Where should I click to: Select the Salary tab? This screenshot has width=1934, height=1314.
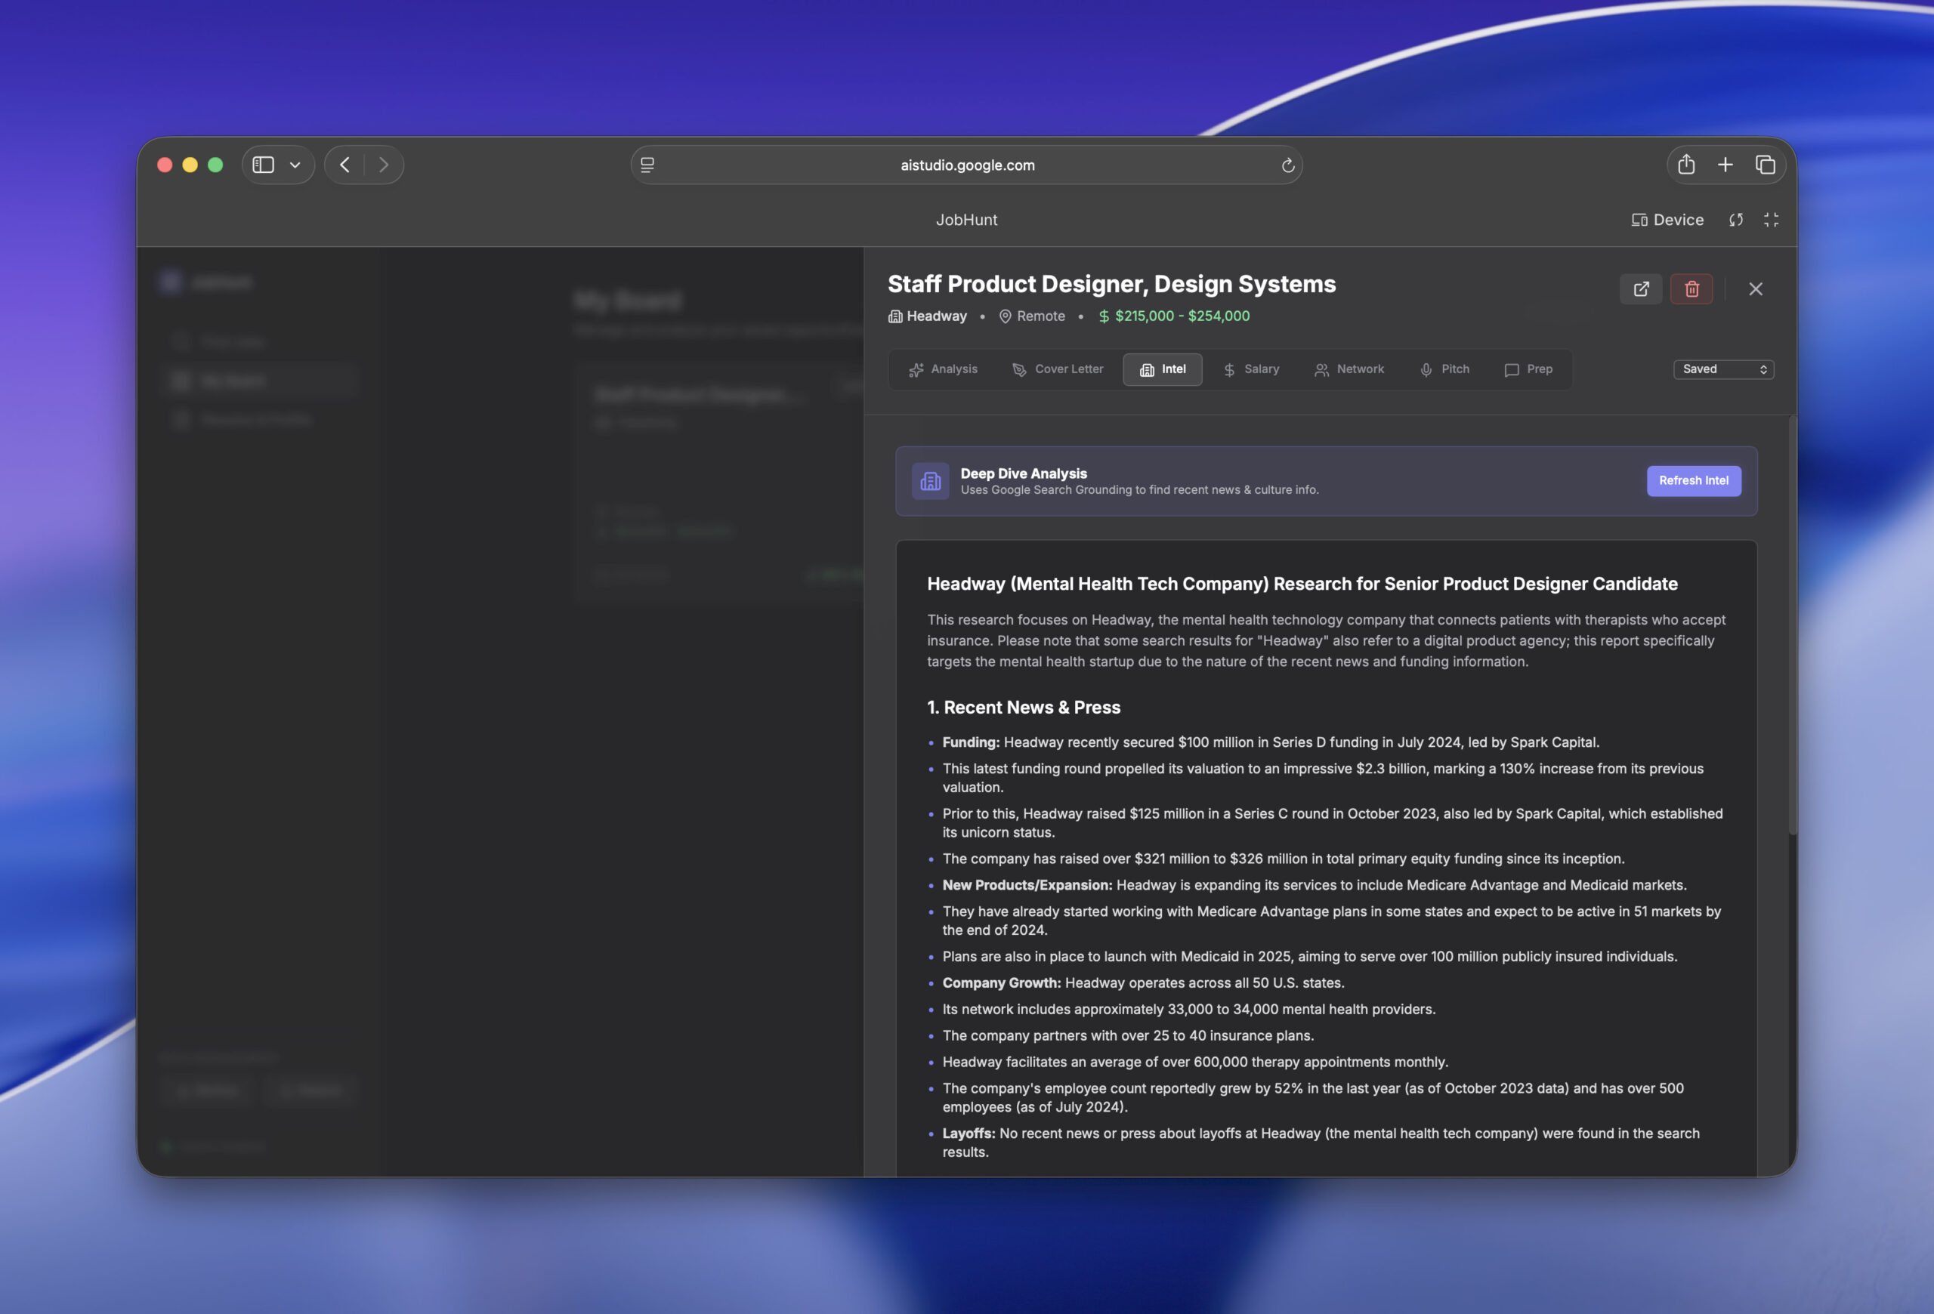[x=1251, y=369]
